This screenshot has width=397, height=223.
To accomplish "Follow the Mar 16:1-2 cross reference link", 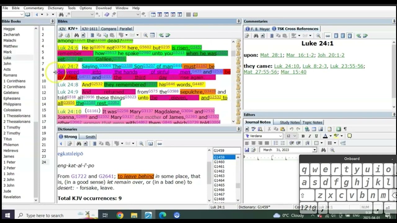I will [x=300, y=55].
